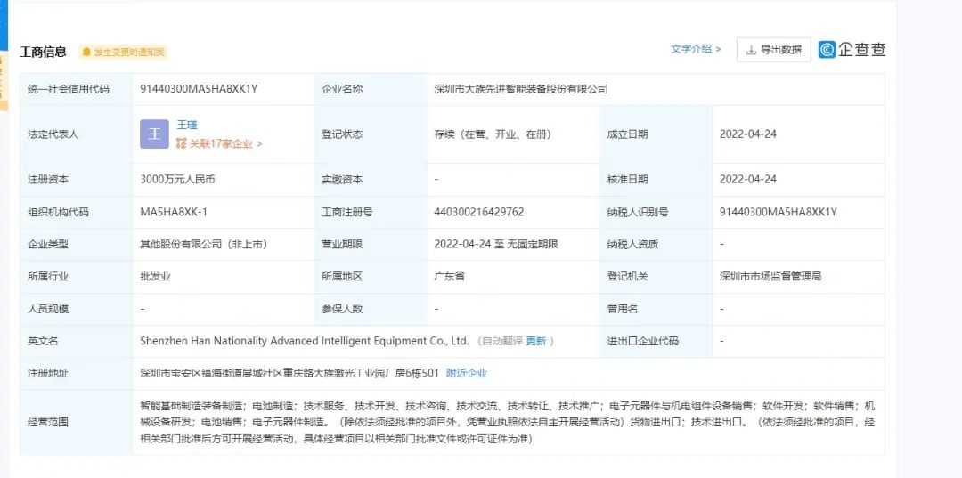Click the registered address 深圳市宝安区福海街道 text
Viewport: 962px width, 478px height.
289,373
